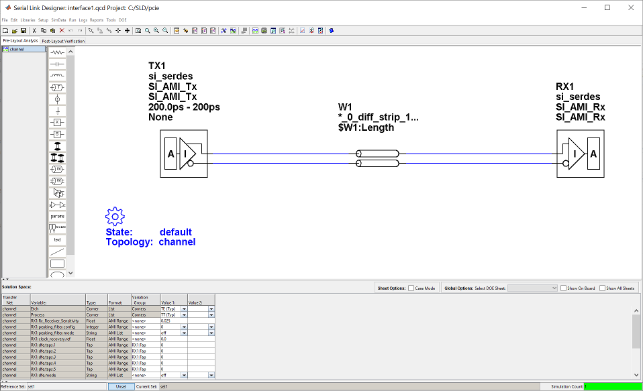Open the SimData menu
This screenshot has width=643, height=391.
(x=58, y=20)
